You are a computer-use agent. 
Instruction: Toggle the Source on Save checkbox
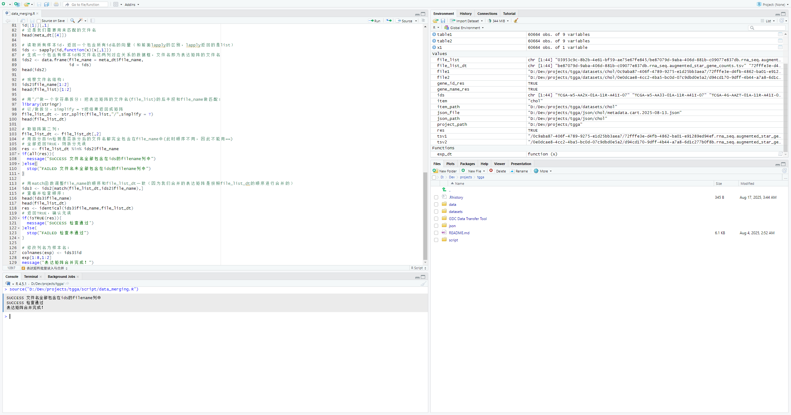39,21
